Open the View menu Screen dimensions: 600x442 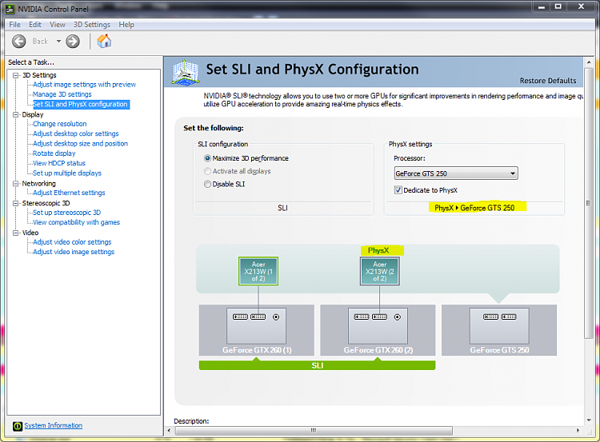[58, 25]
